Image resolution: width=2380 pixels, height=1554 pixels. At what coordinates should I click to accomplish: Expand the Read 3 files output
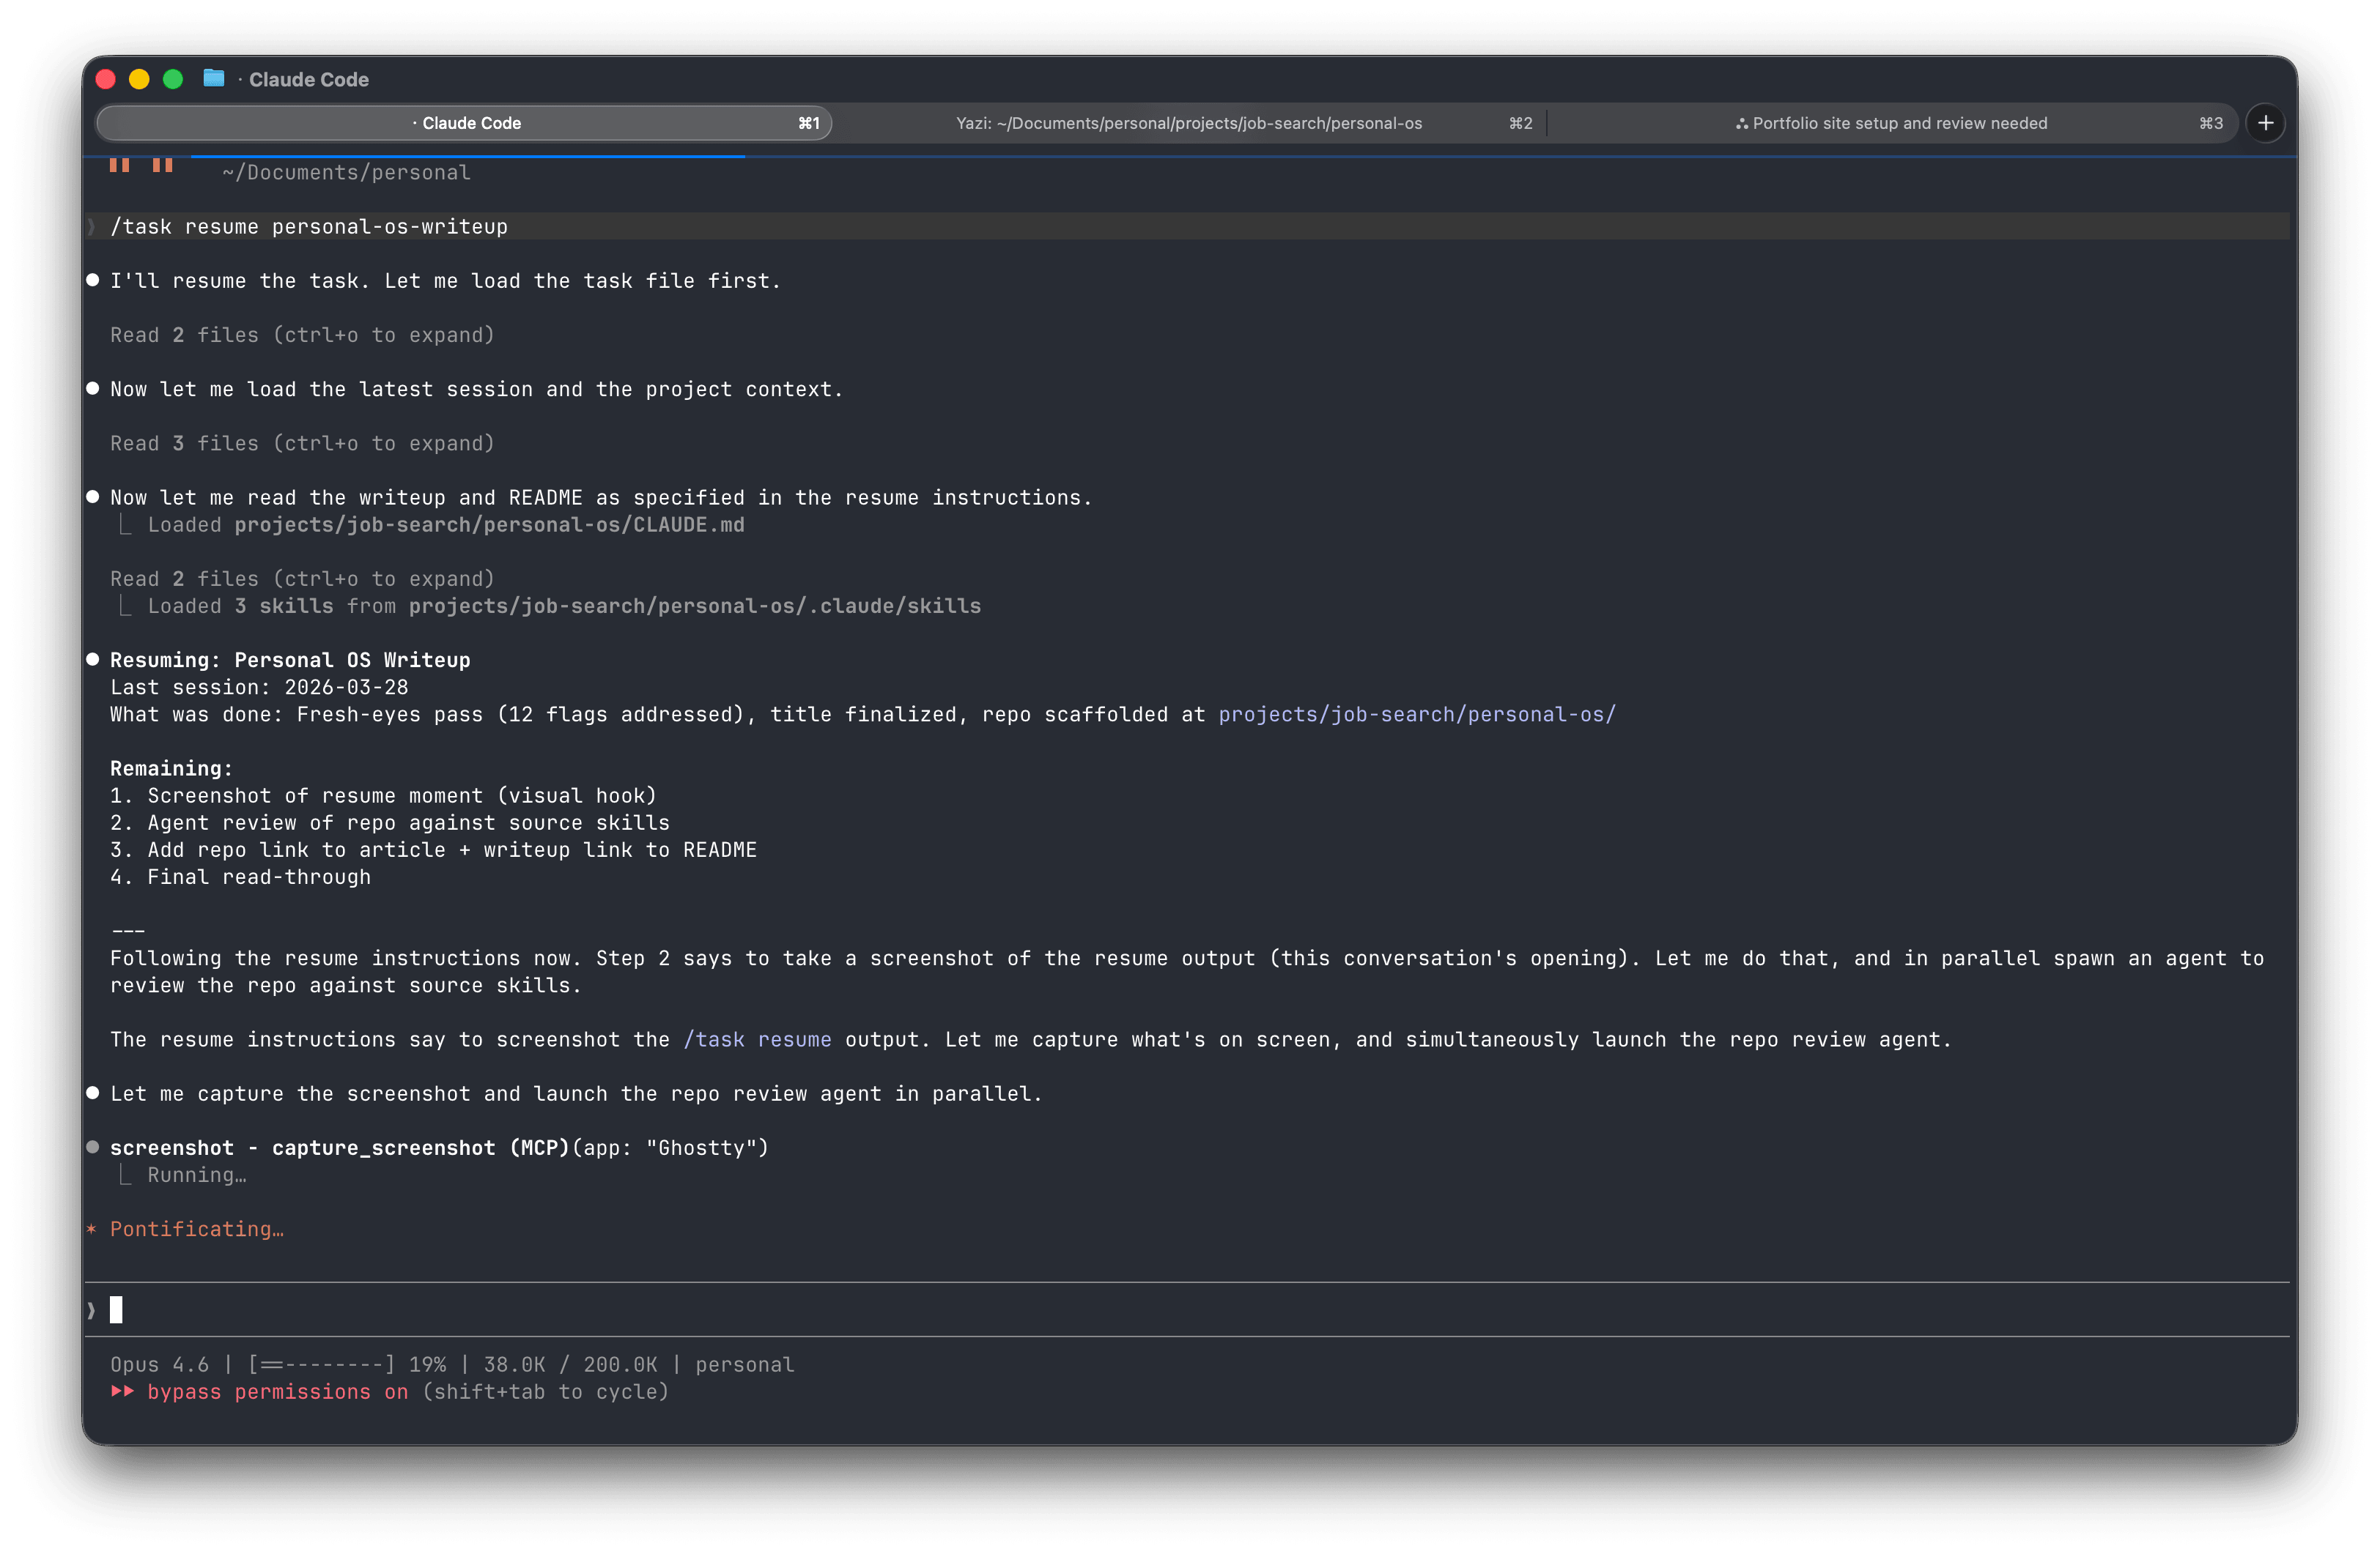click(x=302, y=443)
